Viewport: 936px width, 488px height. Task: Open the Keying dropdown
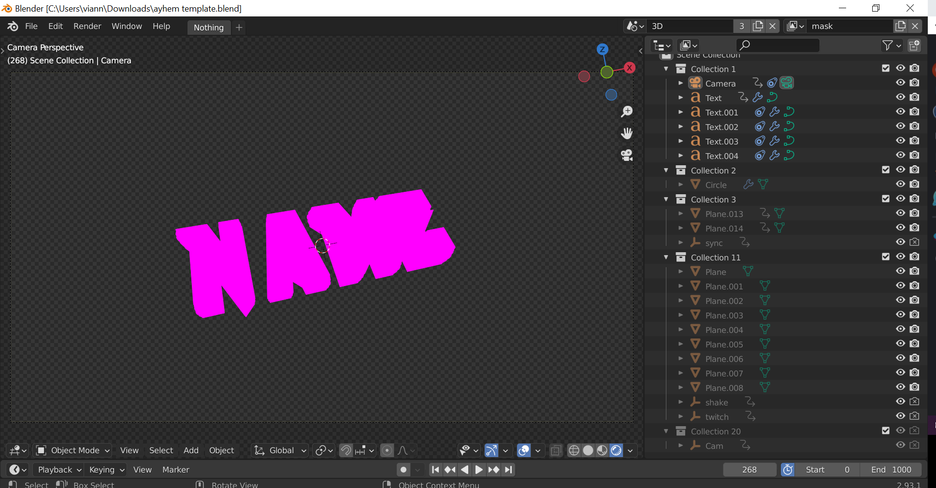coord(107,470)
